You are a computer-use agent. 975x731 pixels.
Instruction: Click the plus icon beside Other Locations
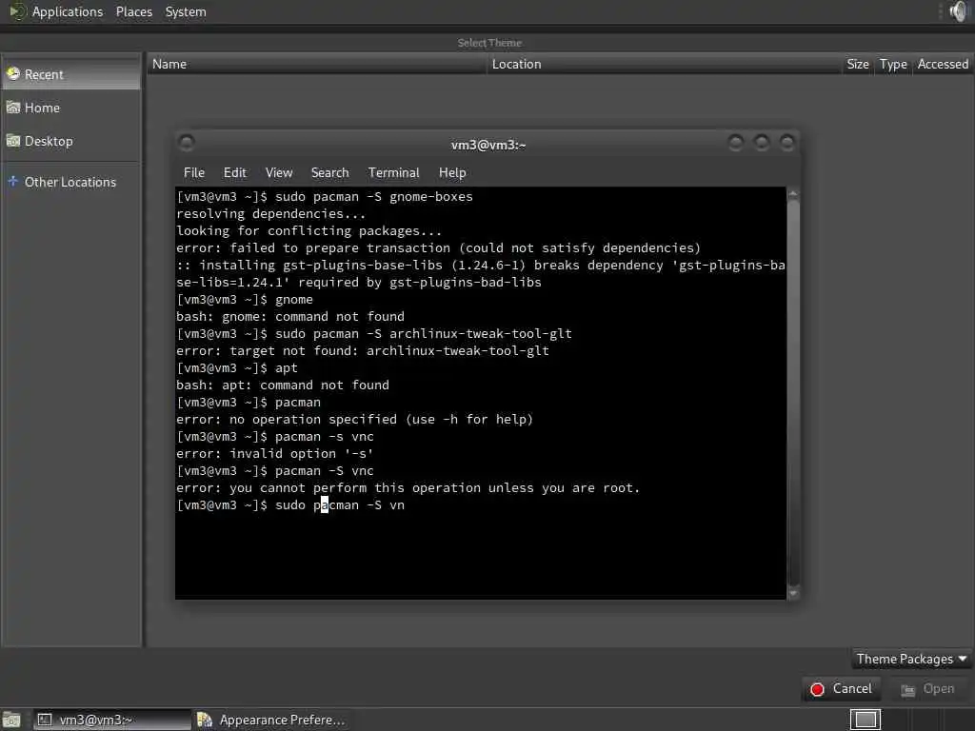click(13, 182)
